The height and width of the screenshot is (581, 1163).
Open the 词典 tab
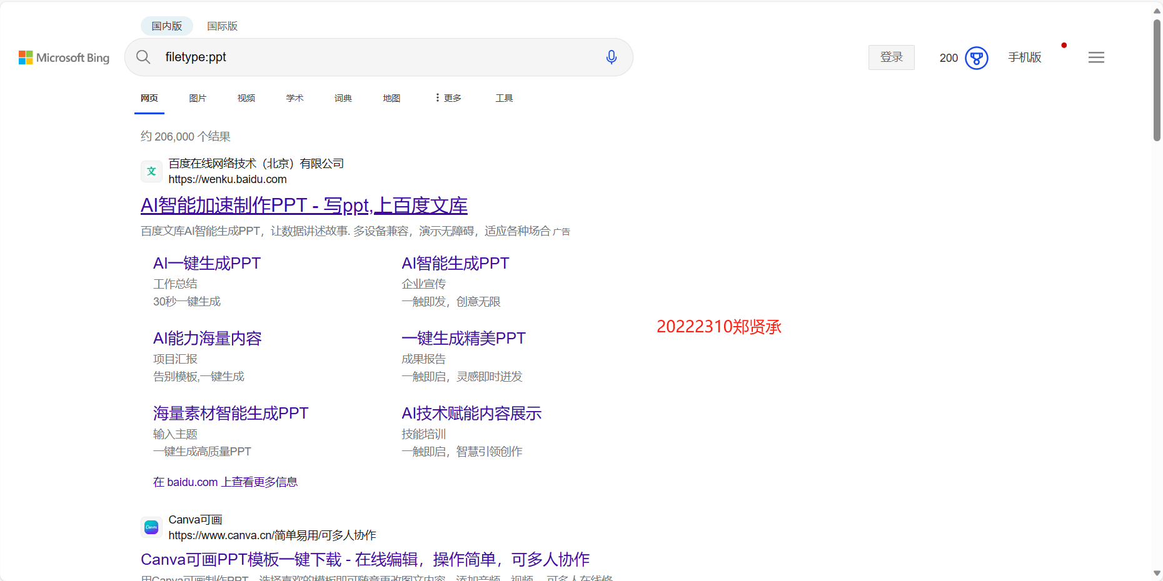tap(343, 98)
